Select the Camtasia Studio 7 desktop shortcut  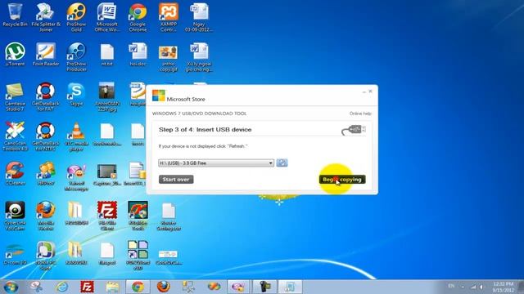15,96
